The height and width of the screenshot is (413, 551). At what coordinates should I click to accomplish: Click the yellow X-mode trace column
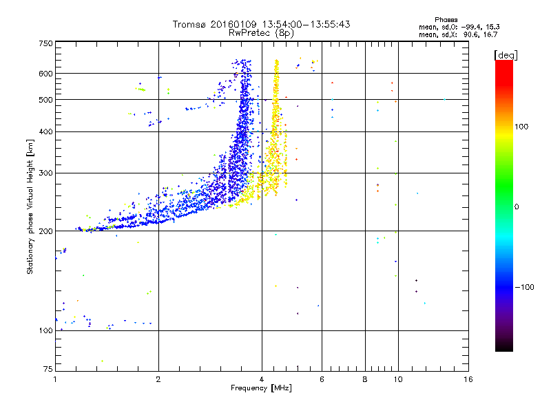pyautogui.click(x=276, y=127)
